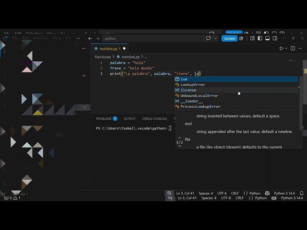Click the code line palabra = "hola"
Screen dimensions: 307x230
click(128, 63)
